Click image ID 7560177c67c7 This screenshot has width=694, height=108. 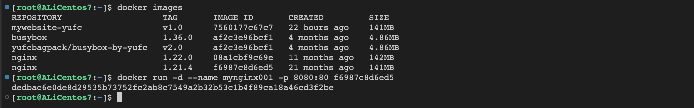coord(243,27)
